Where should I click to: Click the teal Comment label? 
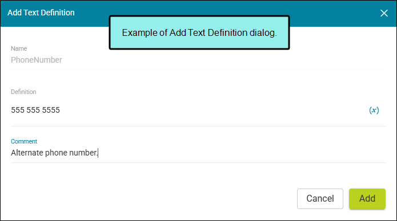tap(24, 141)
